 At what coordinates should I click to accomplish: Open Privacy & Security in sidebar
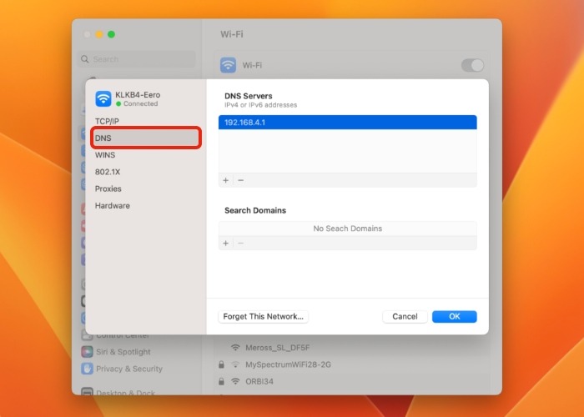(x=129, y=369)
